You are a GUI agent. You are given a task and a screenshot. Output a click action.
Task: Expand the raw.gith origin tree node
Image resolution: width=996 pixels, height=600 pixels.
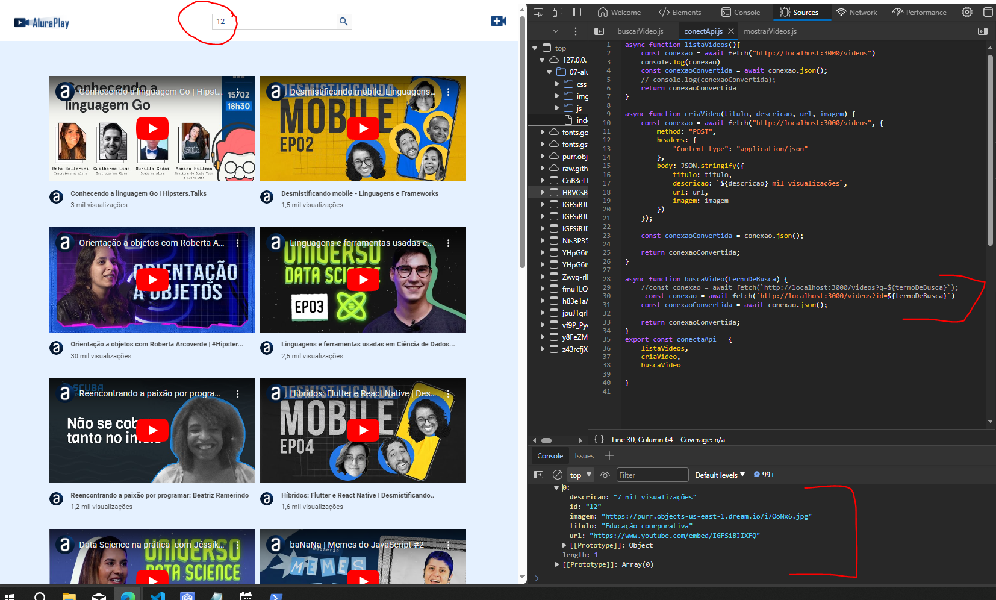(543, 168)
